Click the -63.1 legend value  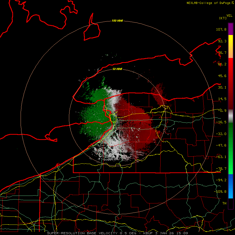pos(221,157)
